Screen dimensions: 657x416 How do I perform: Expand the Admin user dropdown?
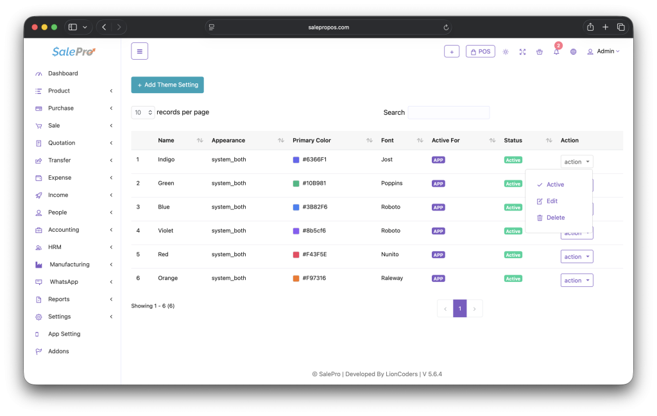(x=603, y=51)
